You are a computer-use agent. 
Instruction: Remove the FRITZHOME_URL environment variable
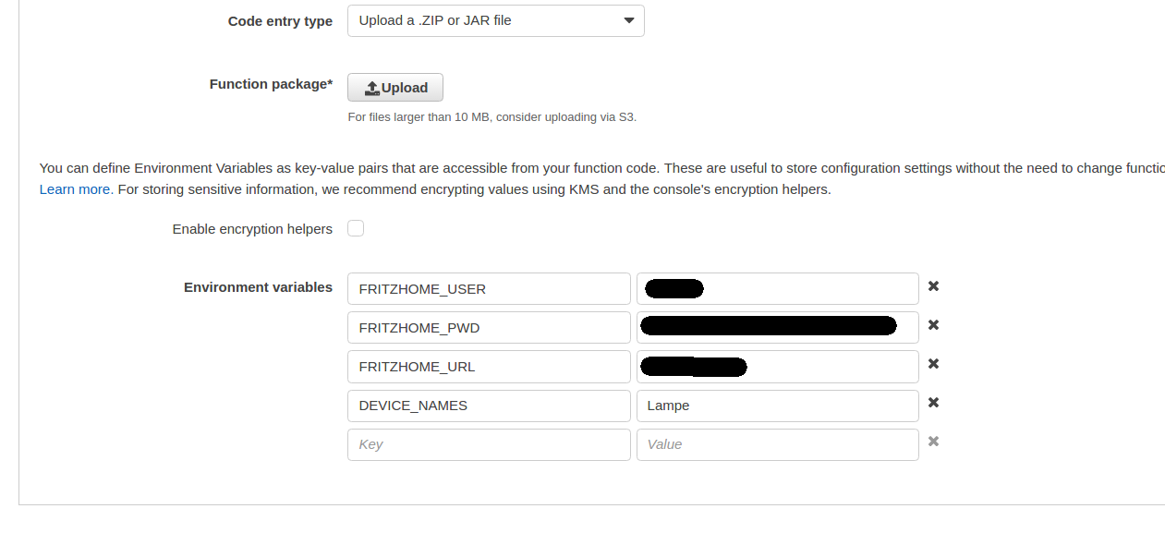[x=933, y=364]
